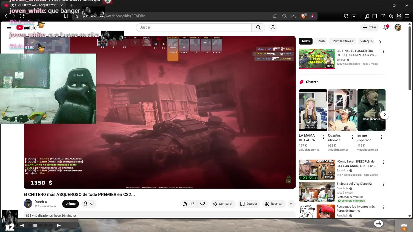Click the overlay play forward arrow
The width and height of the screenshot is (413, 232).
click(x=59, y=225)
